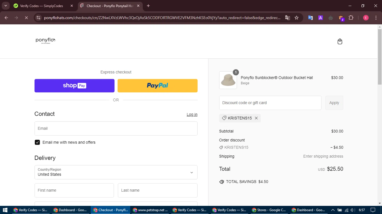382x214 pixels.
Task: Open the purple A extension
Action: point(321,18)
